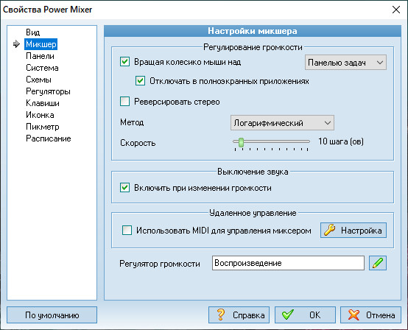Viewport: 408px width, 330px height.
Task: Toggle Включить при изменении громкости checkbox
Action: tap(125, 187)
